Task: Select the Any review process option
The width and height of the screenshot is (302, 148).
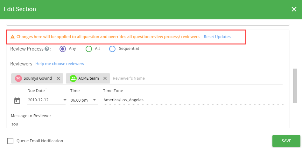Action: 63,49
